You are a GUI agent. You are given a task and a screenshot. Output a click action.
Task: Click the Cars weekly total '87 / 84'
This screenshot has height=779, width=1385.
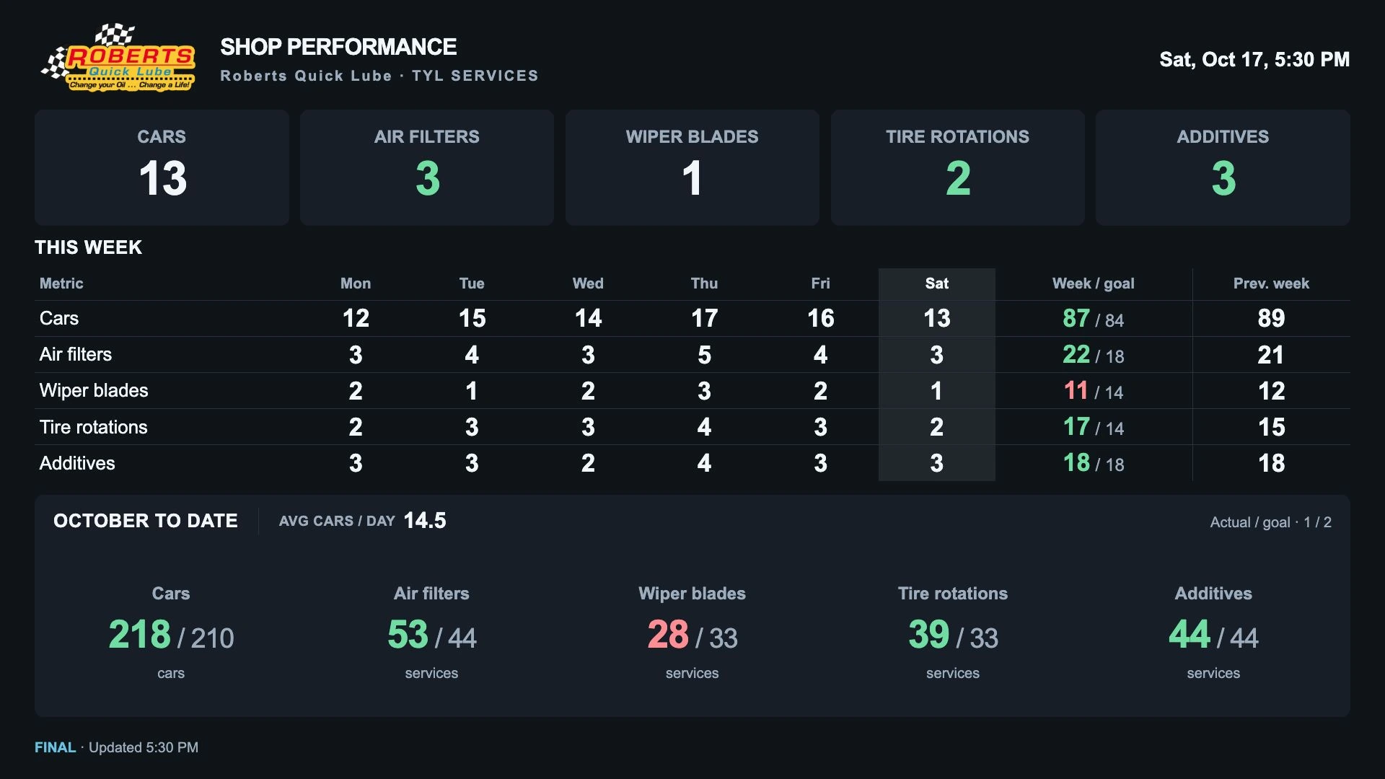1094,318
